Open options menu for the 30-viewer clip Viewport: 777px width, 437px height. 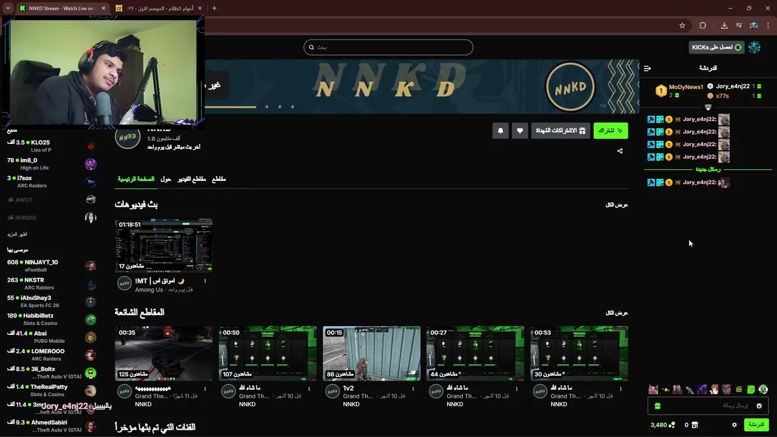[620, 388]
